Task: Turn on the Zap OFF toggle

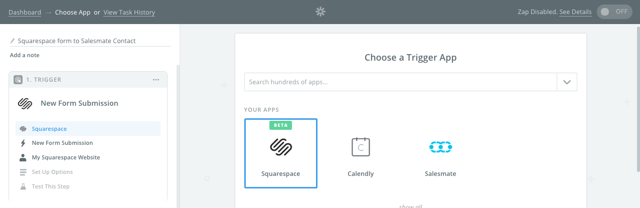Action: click(x=614, y=12)
